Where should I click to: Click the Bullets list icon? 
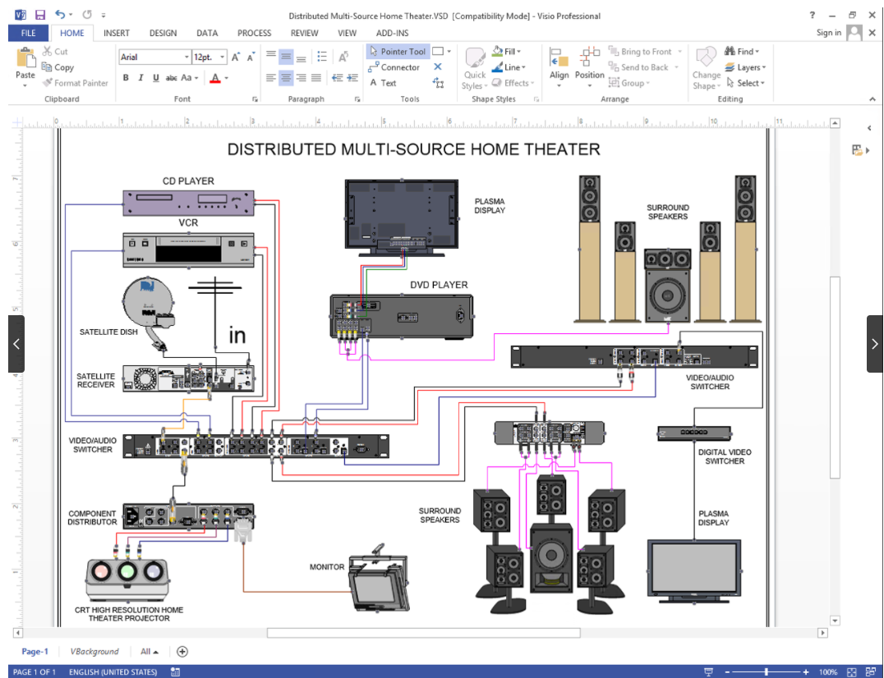pos(322,57)
